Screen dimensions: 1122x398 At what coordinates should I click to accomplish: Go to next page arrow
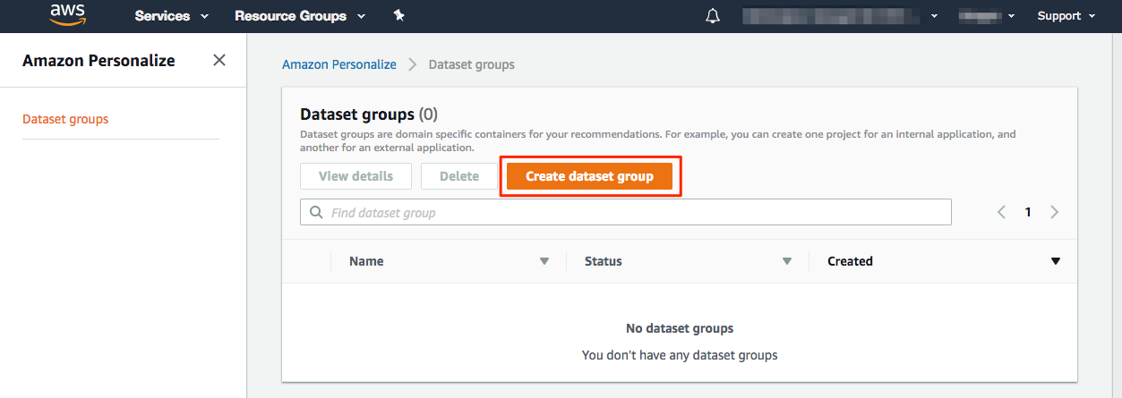1054,212
